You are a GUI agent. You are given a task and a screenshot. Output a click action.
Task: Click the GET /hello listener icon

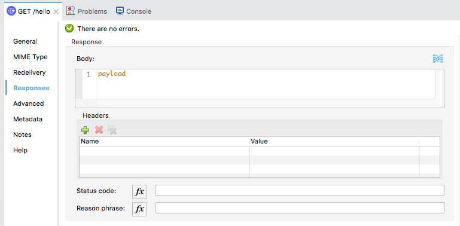pyautogui.click(x=11, y=11)
